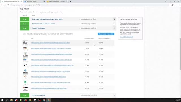Expand the 'Eliminate render-blocking resources' chevron
This screenshot has height=102, width=181.
point(114,24)
